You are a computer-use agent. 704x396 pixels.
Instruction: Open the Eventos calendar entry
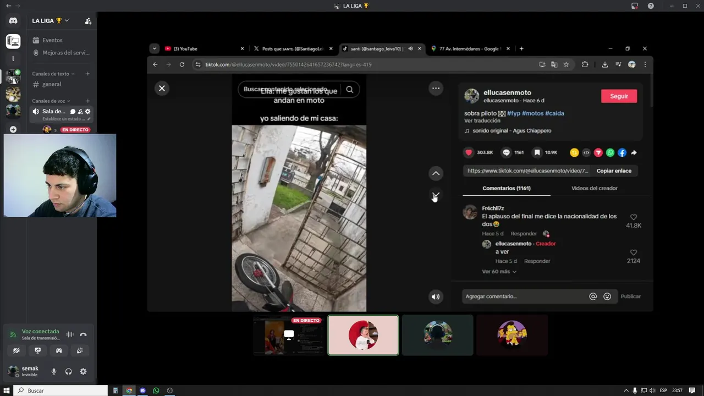click(52, 40)
